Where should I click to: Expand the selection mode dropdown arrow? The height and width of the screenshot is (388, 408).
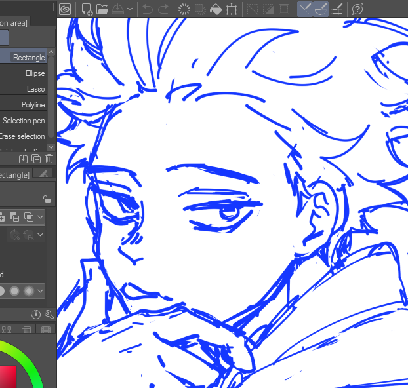(40, 217)
